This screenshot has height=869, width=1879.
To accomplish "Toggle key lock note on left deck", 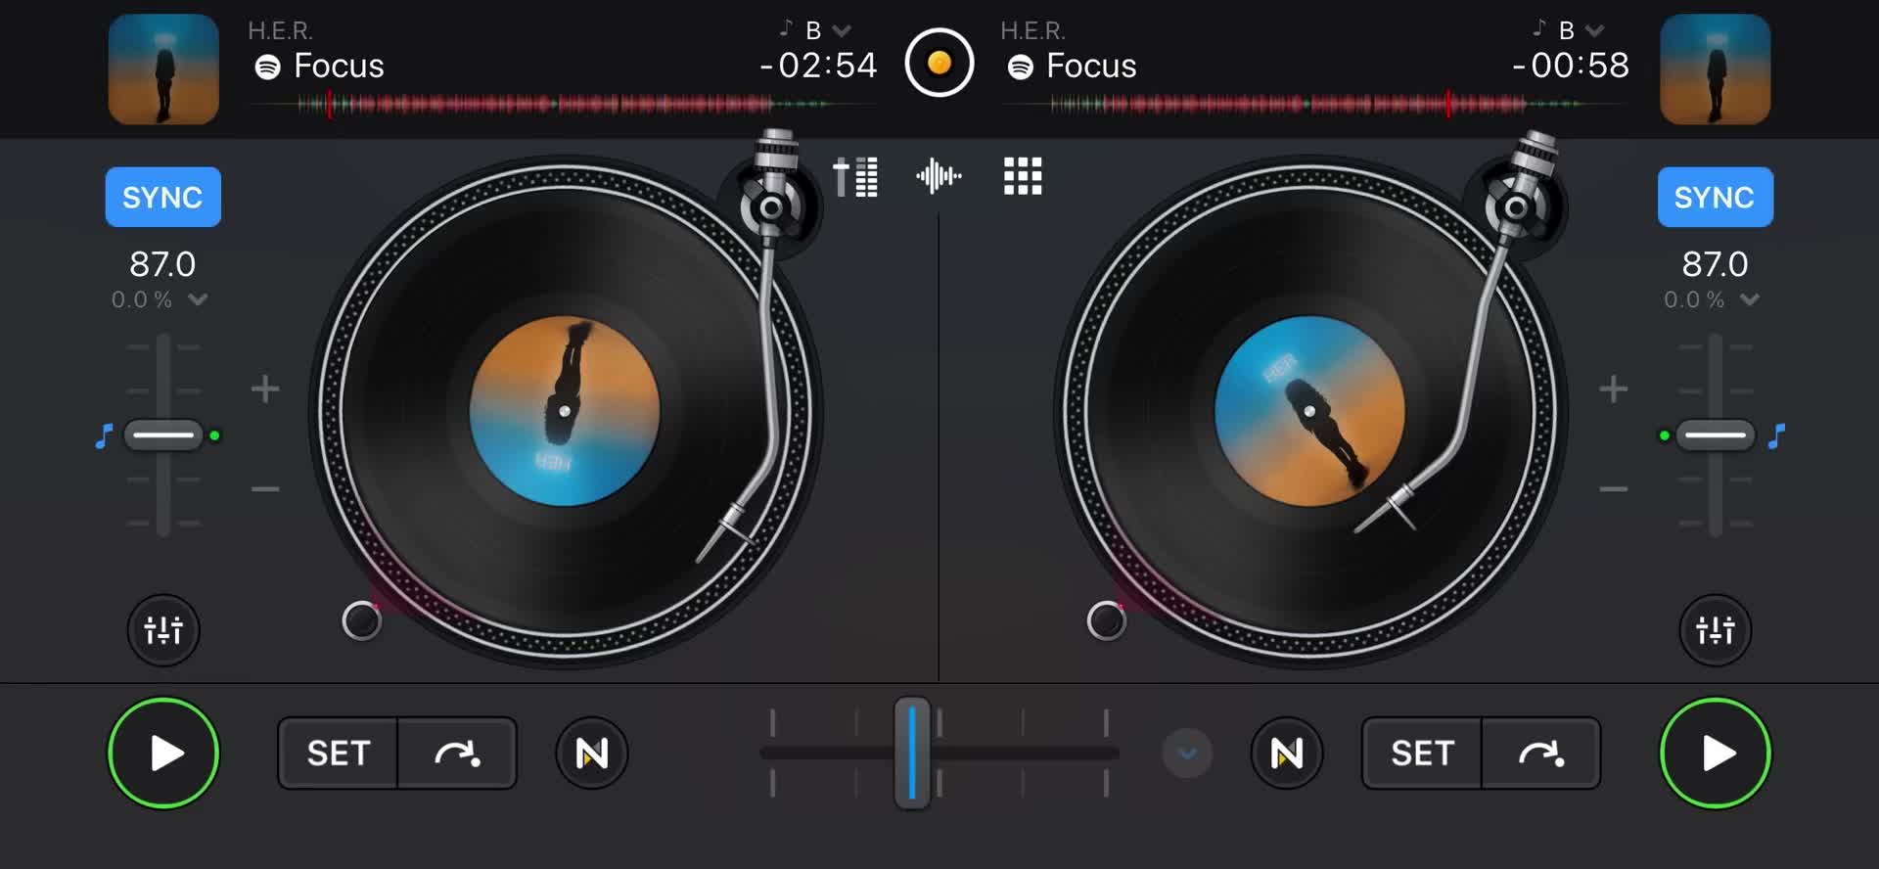I will coord(104,435).
